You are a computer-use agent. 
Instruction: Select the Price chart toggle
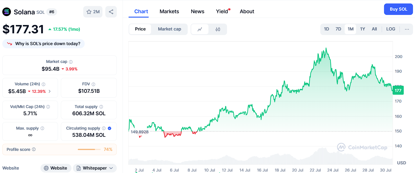[140, 29]
